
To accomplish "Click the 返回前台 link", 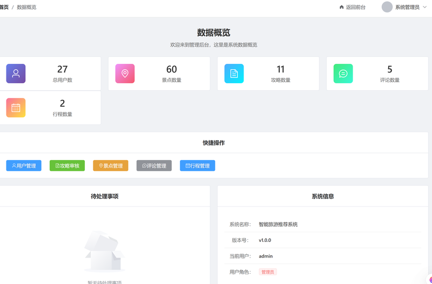I will [355, 7].
